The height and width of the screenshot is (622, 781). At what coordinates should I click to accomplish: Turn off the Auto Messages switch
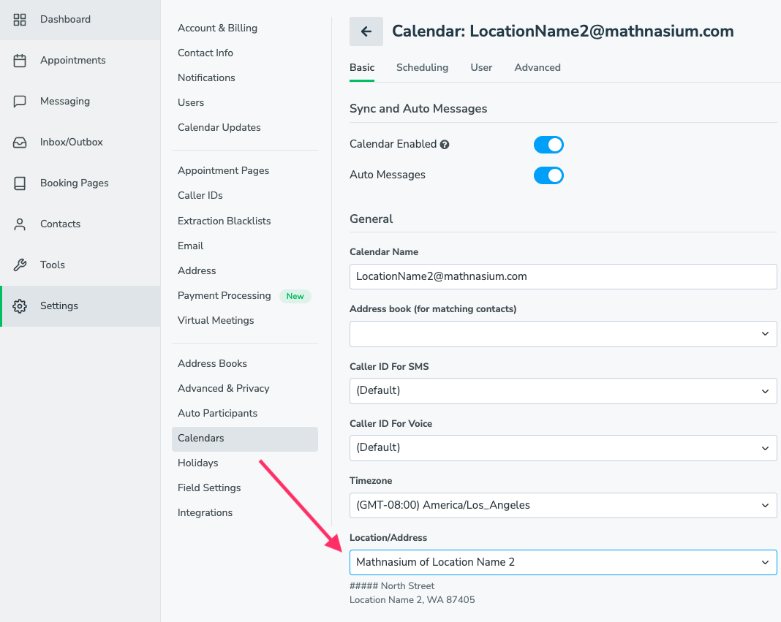point(548,175)
